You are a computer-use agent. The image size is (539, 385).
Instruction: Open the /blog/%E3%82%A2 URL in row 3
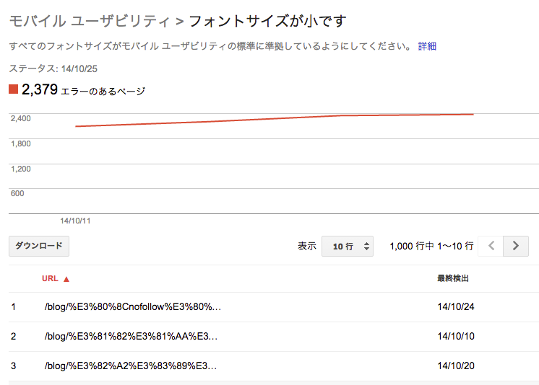click(x=131, y=366)
